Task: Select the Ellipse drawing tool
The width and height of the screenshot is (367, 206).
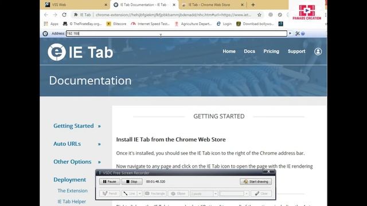Action: pos(178,193)
